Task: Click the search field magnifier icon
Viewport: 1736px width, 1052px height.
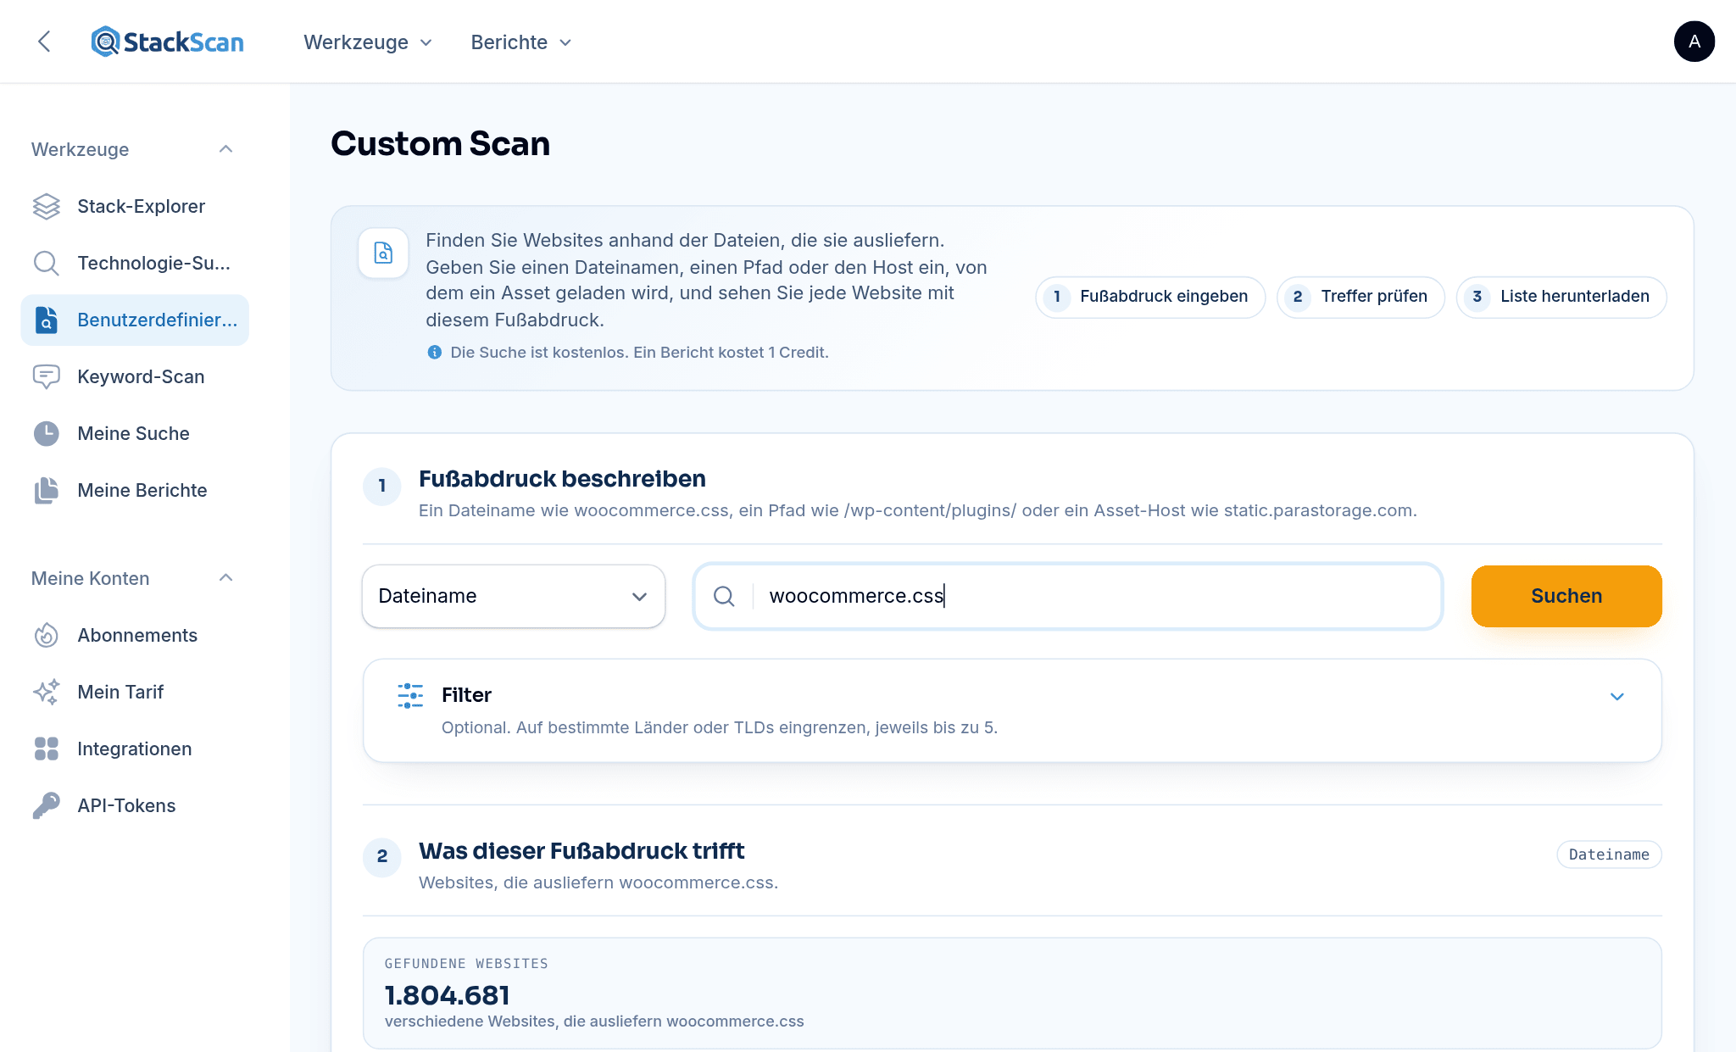Action: pyautogui.click(x=724, y=596)
